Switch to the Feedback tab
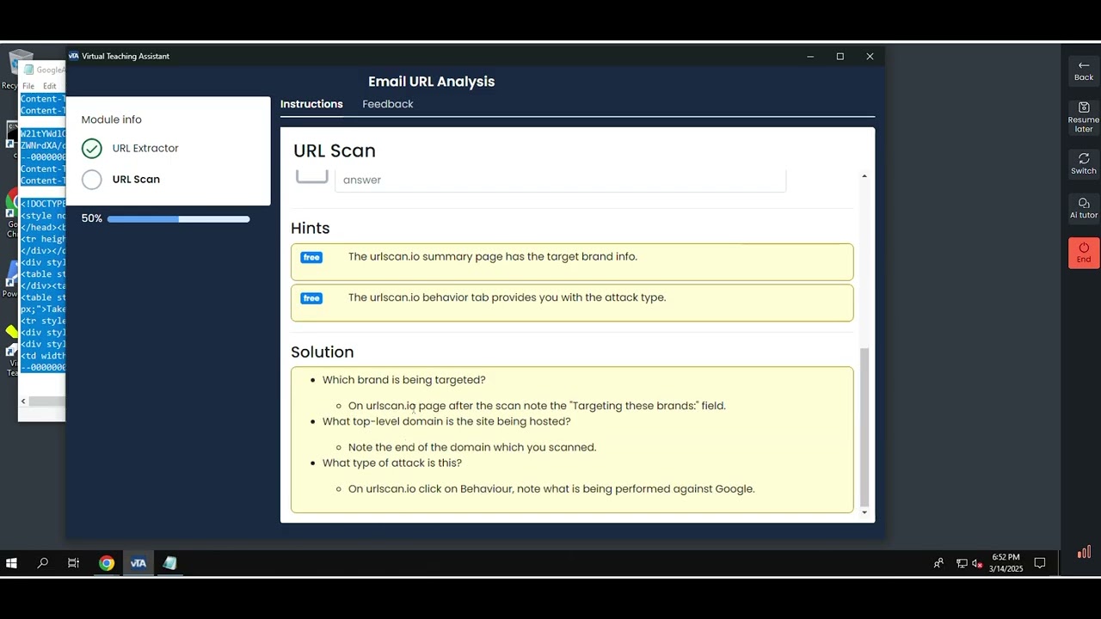Viewport: 1101px width, 619px height. point(388,104)
